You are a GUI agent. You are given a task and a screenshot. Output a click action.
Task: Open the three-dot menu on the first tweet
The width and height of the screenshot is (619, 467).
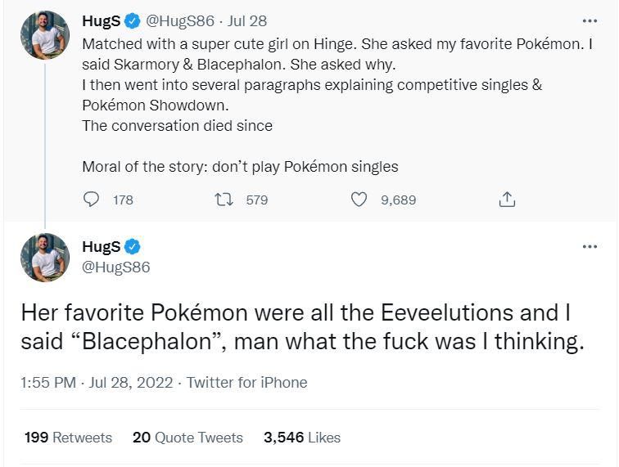[590, 20]
